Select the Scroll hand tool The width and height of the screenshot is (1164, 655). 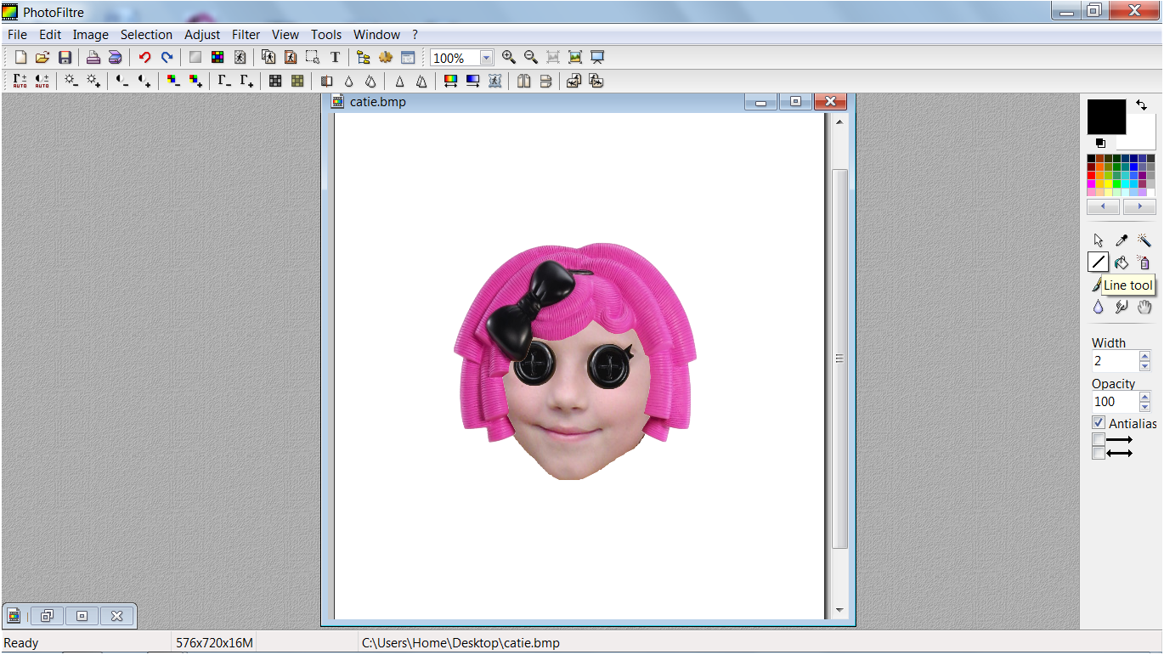[x=1144, y=307]
